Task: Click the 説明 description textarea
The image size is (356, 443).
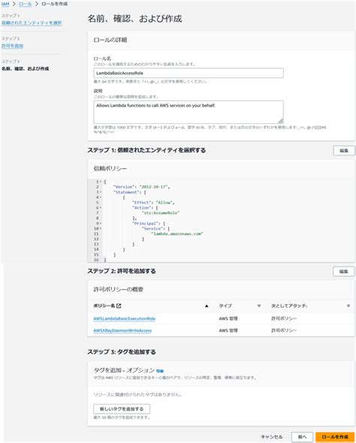Action: (189, 112)
